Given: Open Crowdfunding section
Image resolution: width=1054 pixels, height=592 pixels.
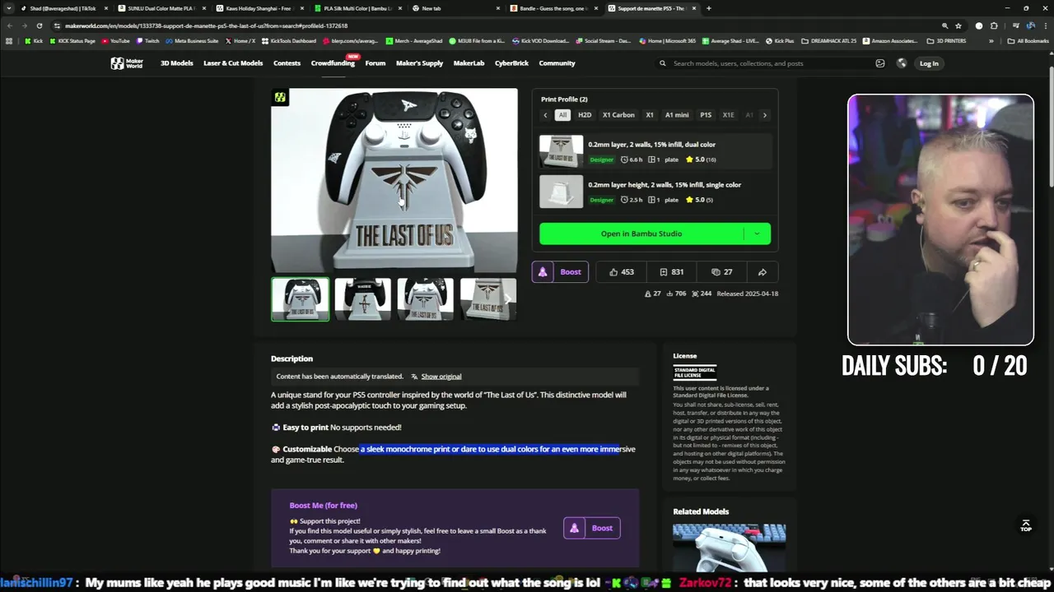Looking at the screenshot, I should pyautogui.click(x=333, y=63).
